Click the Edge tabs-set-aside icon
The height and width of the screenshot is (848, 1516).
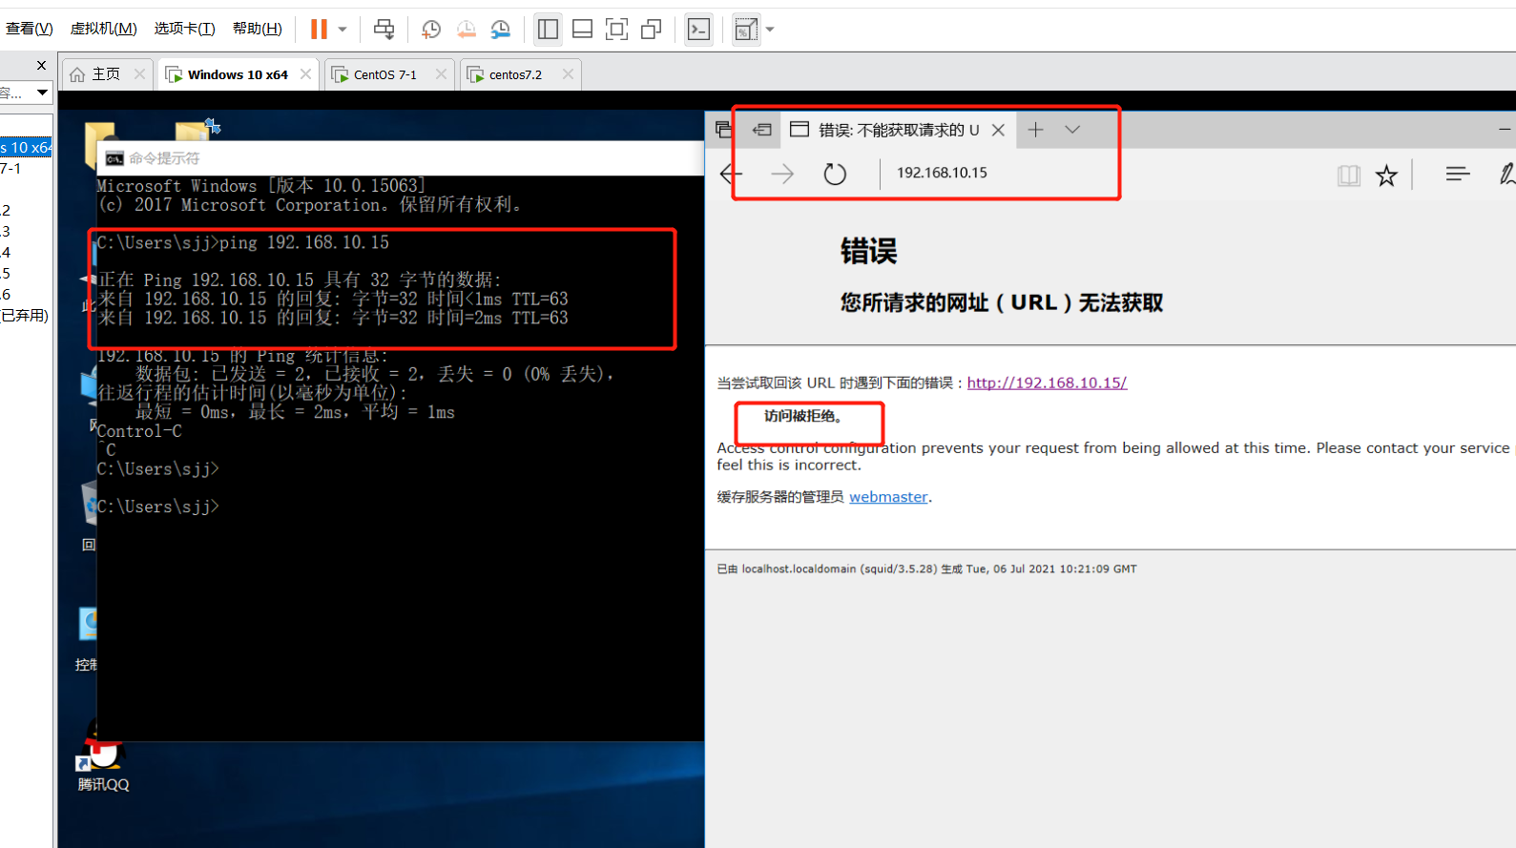point(724,130)
